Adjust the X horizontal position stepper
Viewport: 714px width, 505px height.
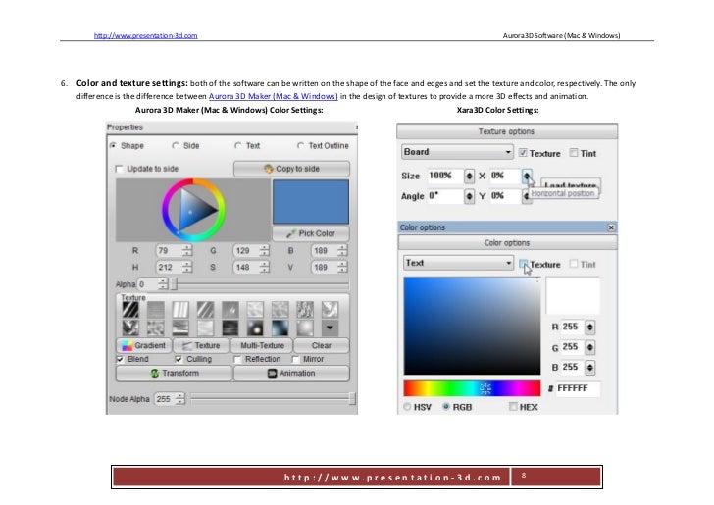[527, 176]
